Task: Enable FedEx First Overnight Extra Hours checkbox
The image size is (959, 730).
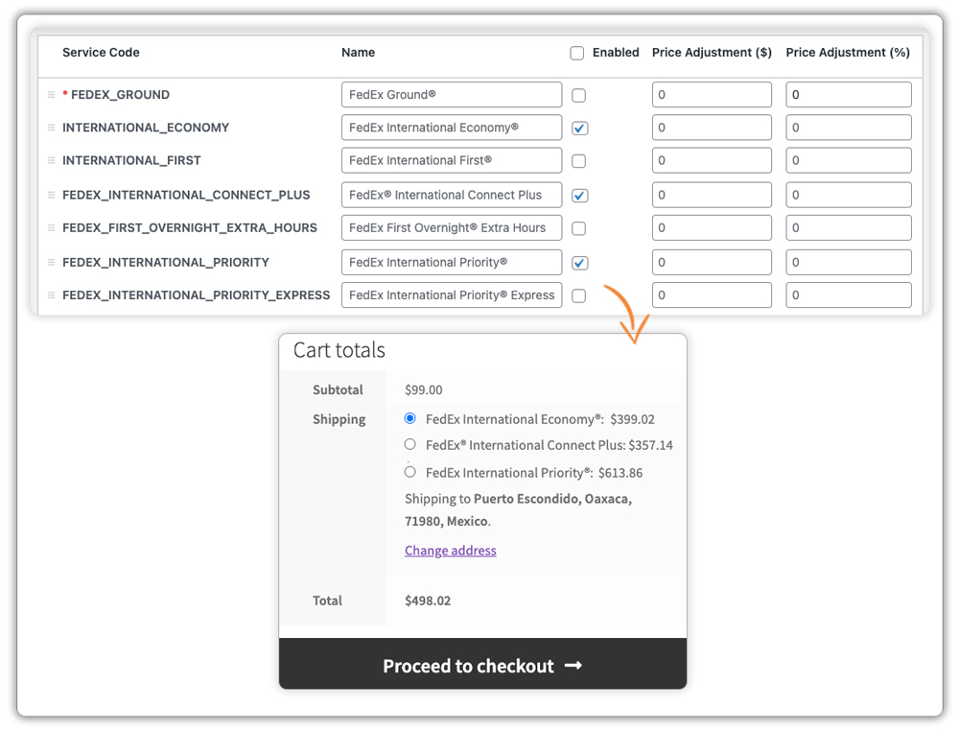Action: [x=578, y=228]
